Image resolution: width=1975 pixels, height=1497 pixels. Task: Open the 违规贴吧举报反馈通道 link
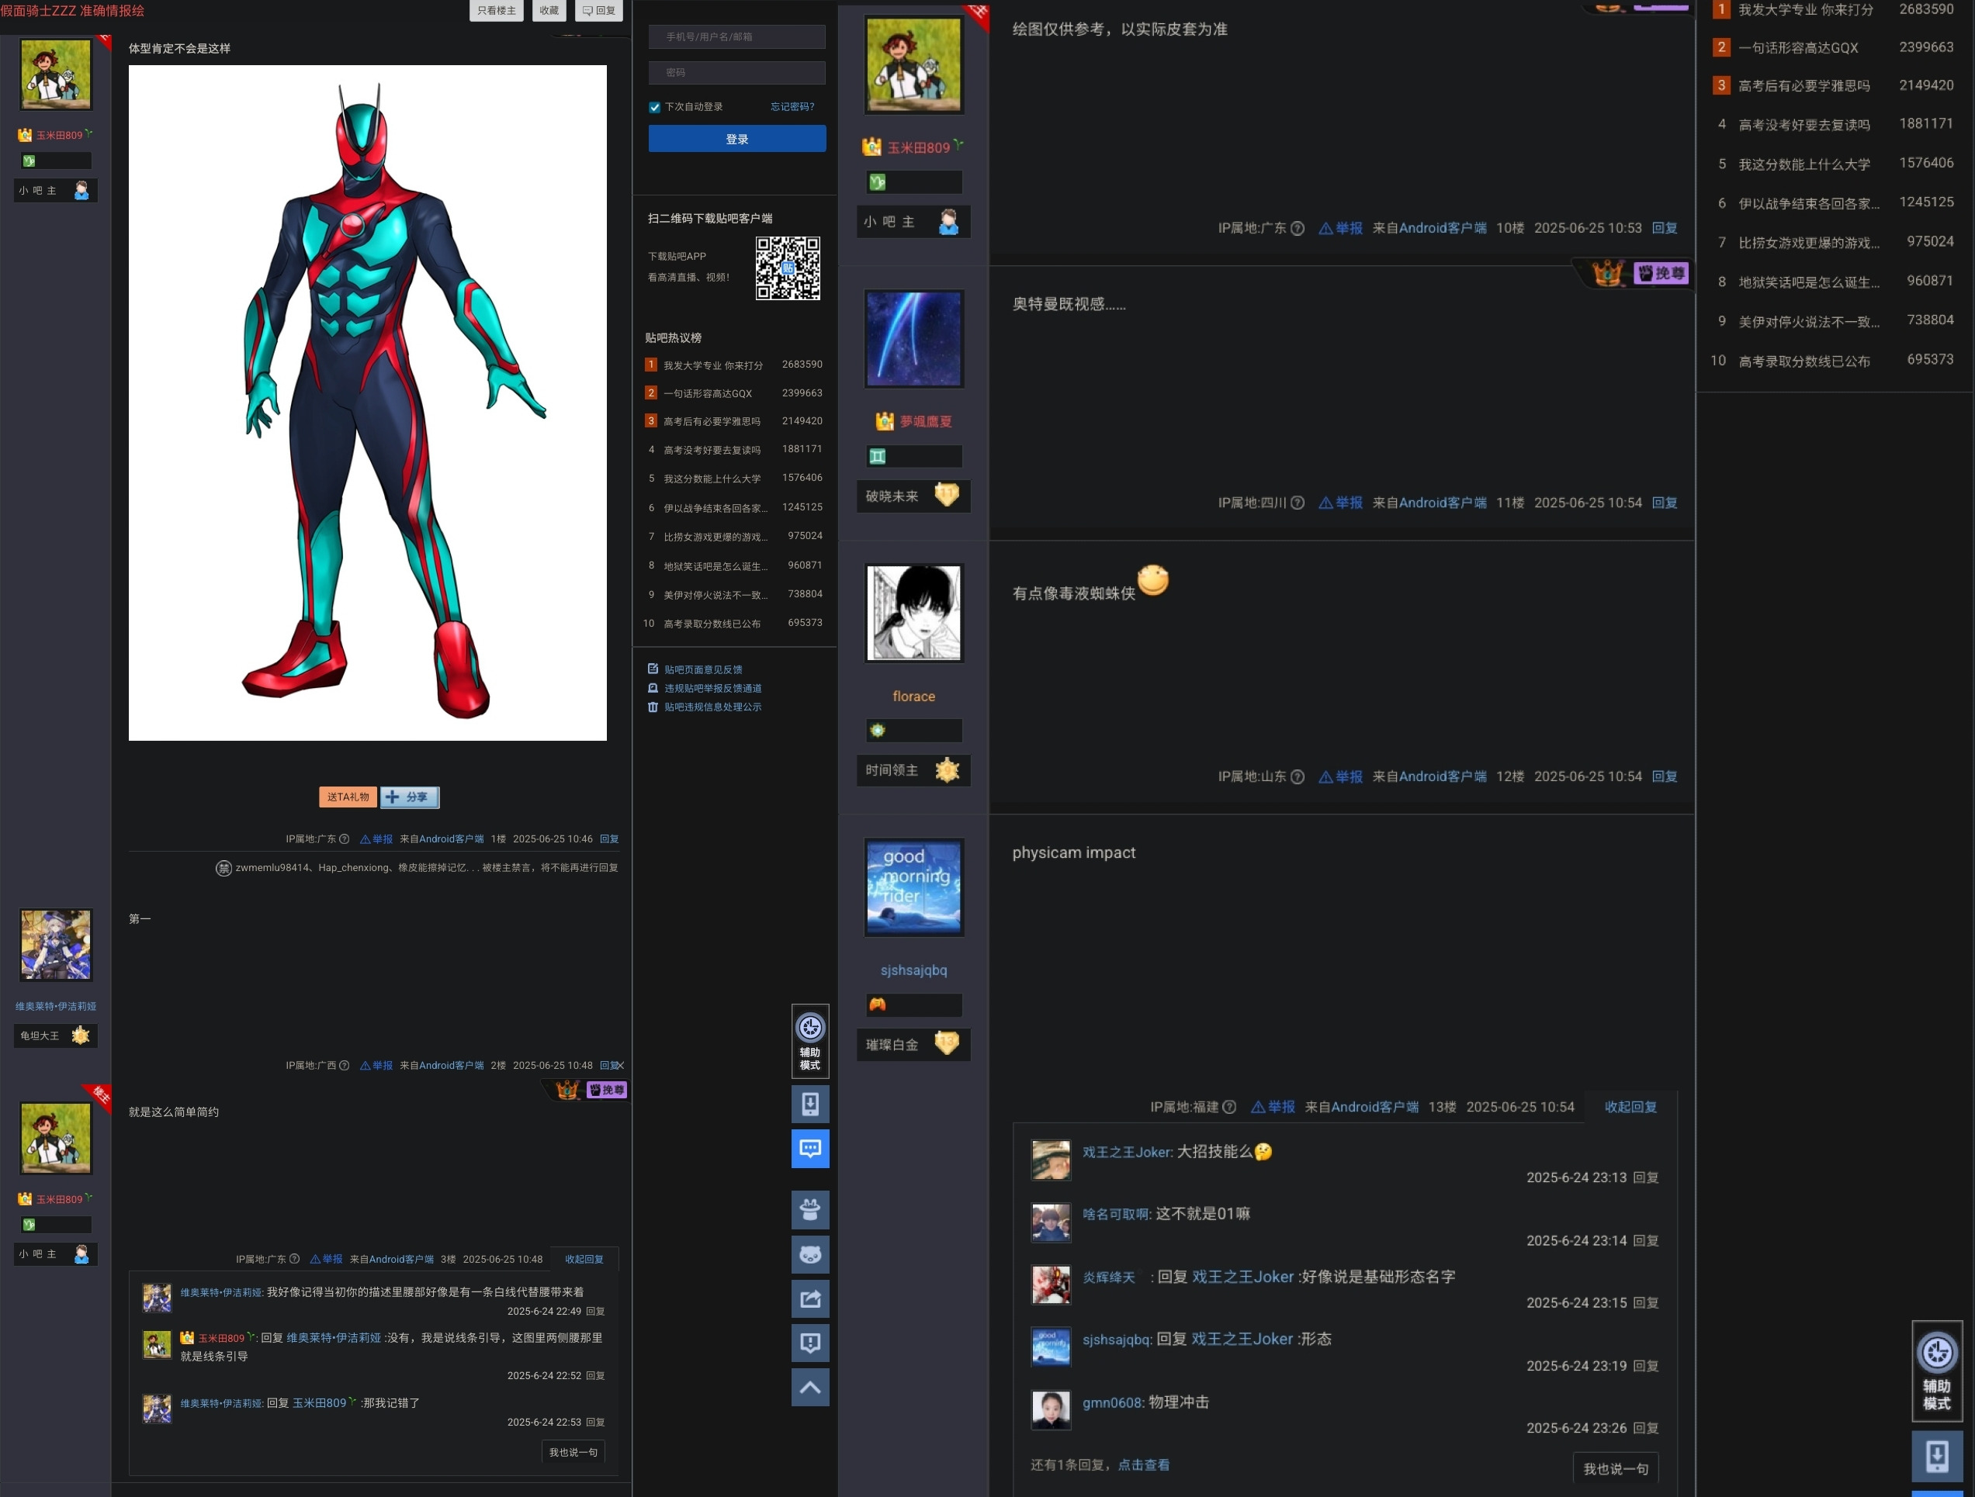[713, 689]
